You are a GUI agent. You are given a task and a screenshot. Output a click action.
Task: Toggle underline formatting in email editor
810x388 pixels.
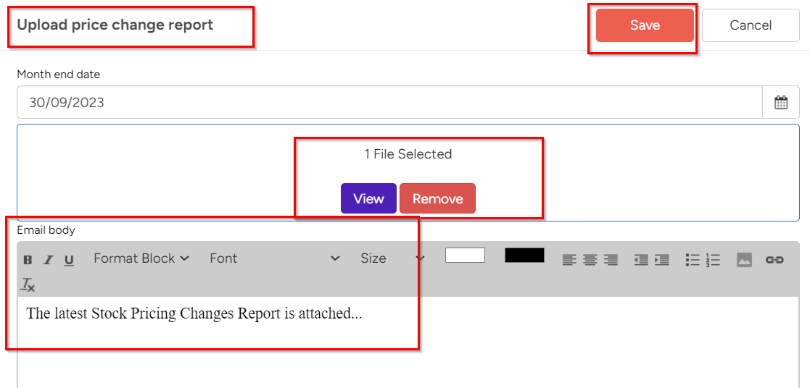pos(69,260)
